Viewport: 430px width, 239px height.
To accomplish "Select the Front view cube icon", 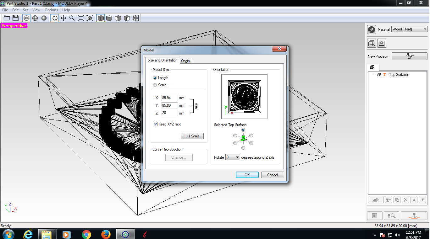I will click(118, 18).
